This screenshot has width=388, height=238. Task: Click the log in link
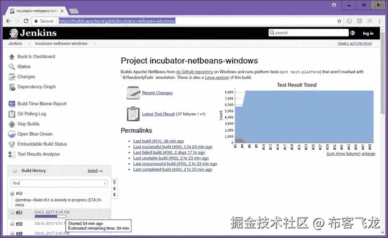tap(368, 33)
